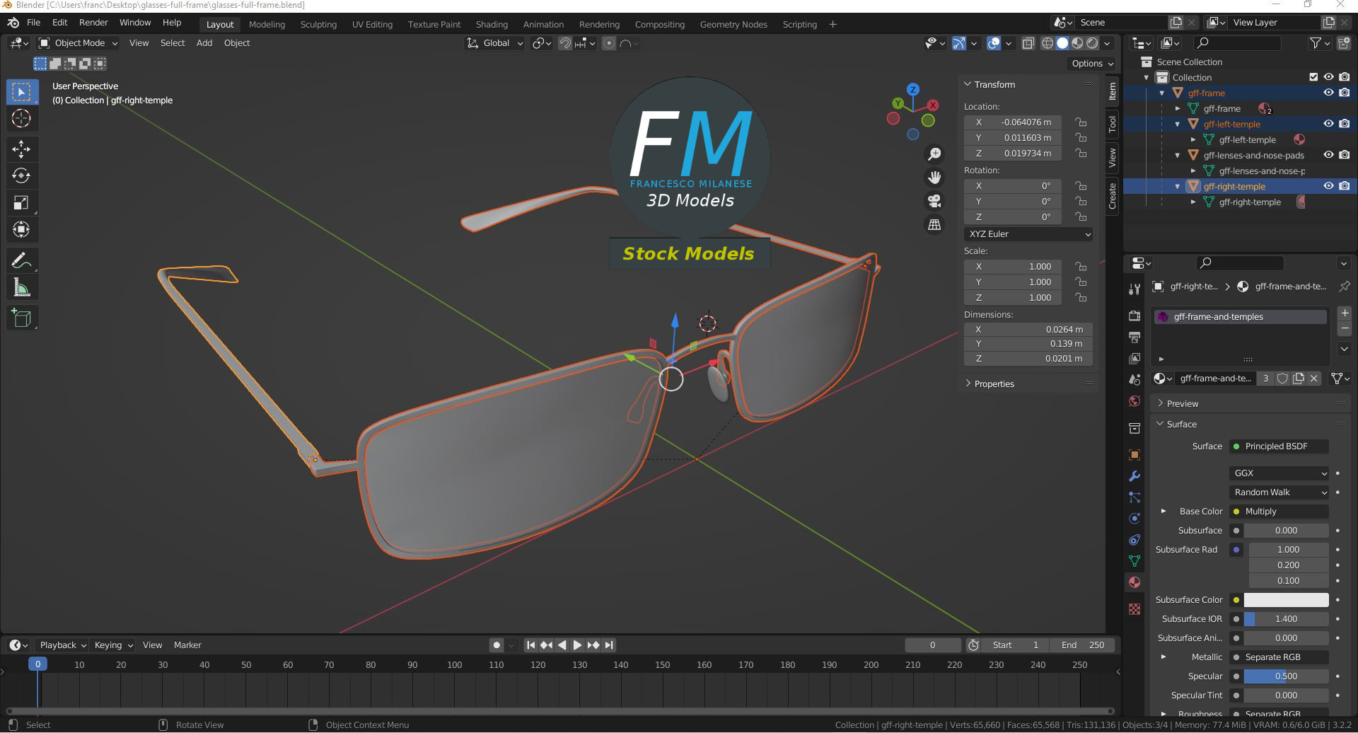Hide gff-left-temple in viewport
The width and height of the screenshot is (1358, 733).
1328,124
